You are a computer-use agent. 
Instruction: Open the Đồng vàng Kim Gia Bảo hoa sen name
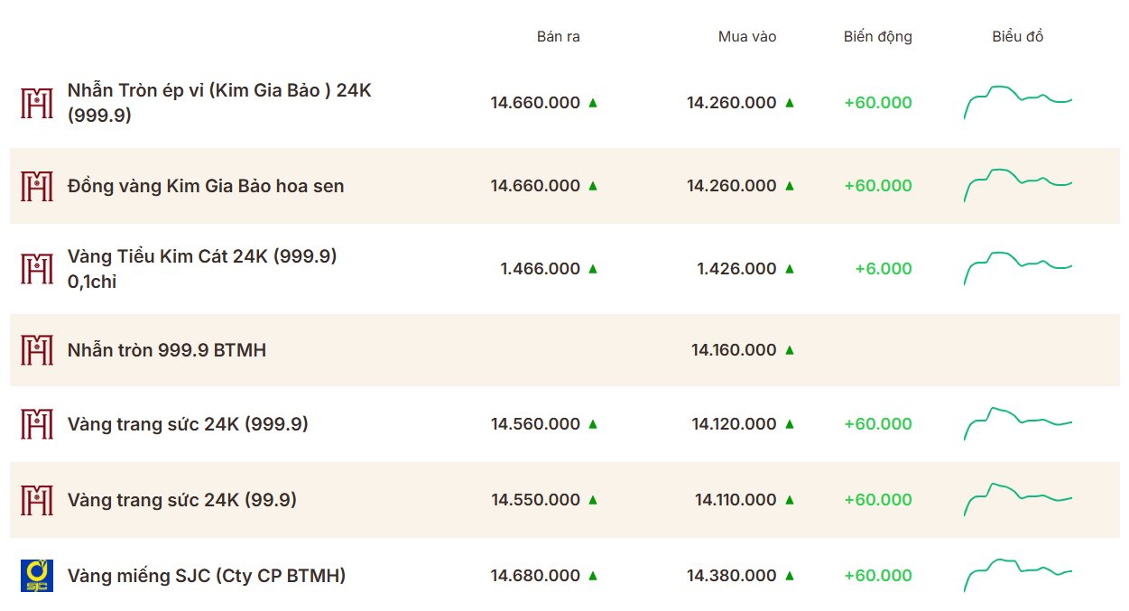[x=206, y=186]
